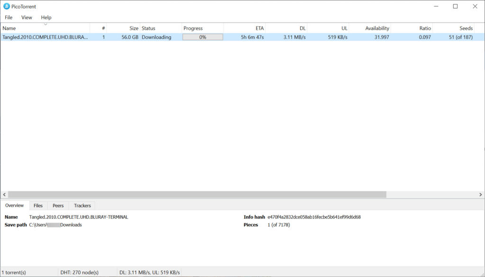
Task: Open the View menu
Action: tap(27, 17)
